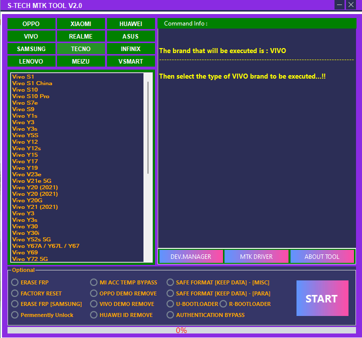This screenshot has width=362, height=338.
Task: Close the S-TECH MTK TOOL window
Action: (x=351, y=5)
